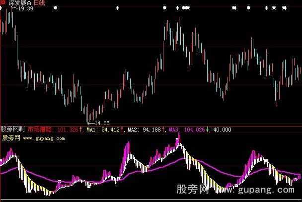Click the up arrow after MA2 value 94.188

[163, 130]
